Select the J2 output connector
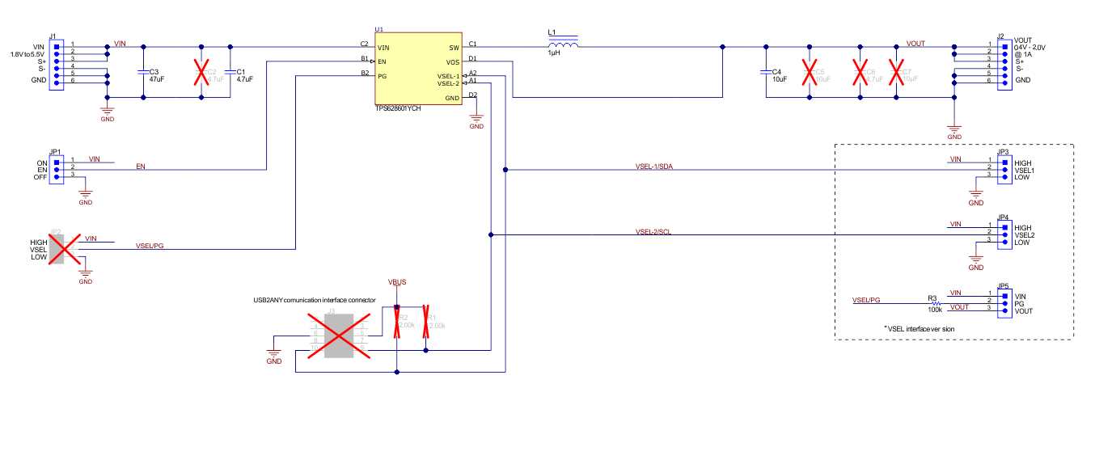 point(1004,64)
